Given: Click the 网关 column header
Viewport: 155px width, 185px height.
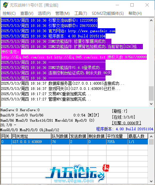Looking at the screenshot, I should tap(6, 136).
